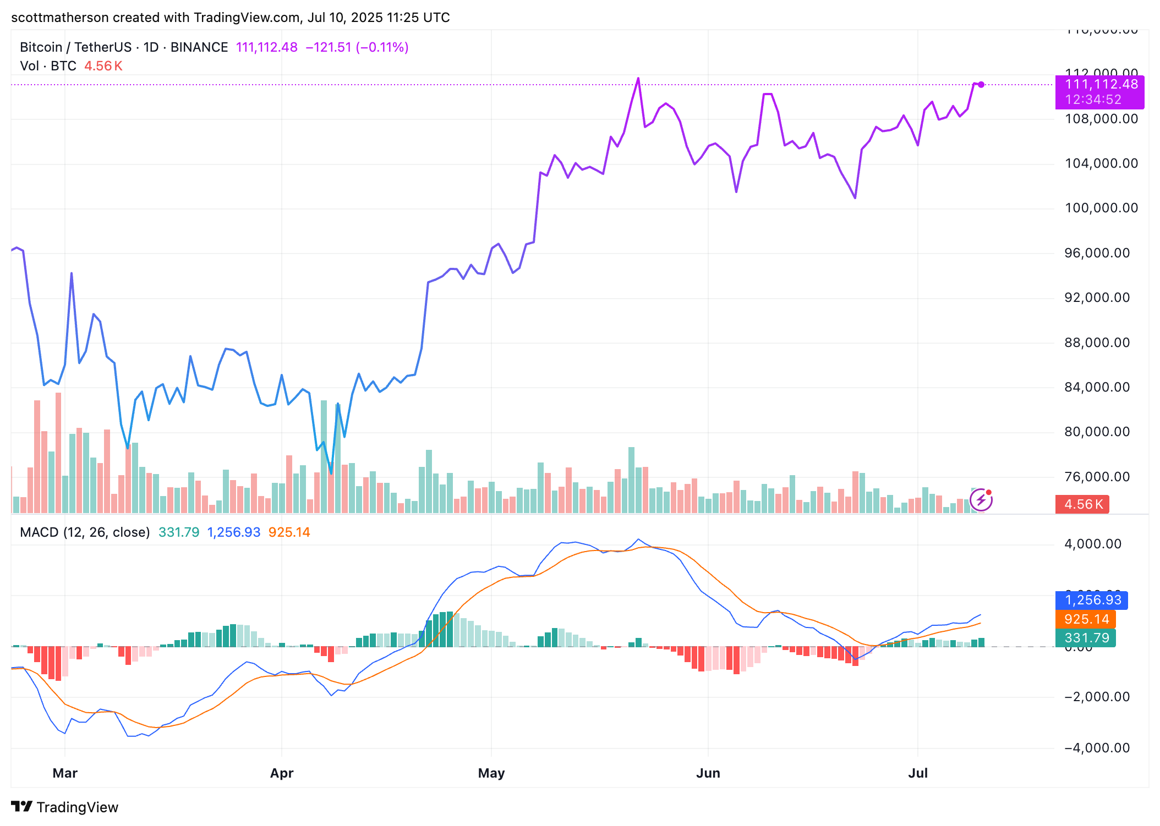This screenshot has height=826, width=1160.
Task: Click the orange 925.14 signal axis label
Action: click(x=1086, y=619)
